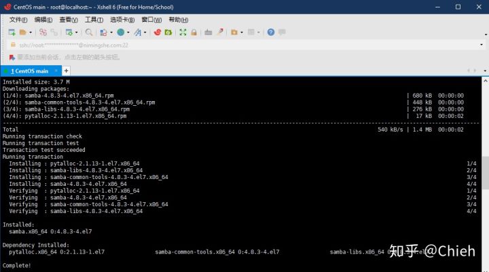The image size is (489, 272).
Task: Click the terminal vertical scrollbar thumb
Action: tap(485, 172)
